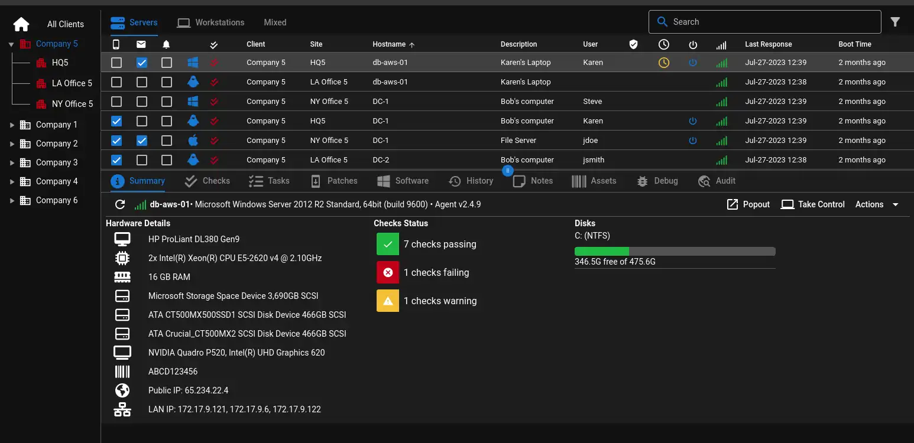This screenshot has width=914, height=443.
Task: Enable bell checkbox for File Server row
Action: point(167,141)
